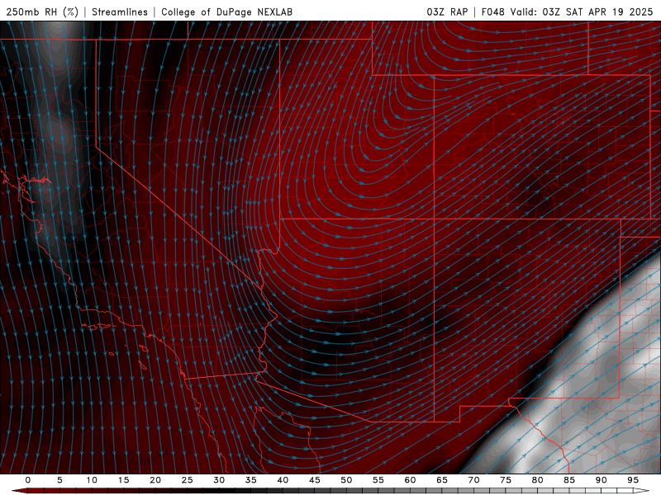Click the 65 label on the color scale

(x=442, y=480)
